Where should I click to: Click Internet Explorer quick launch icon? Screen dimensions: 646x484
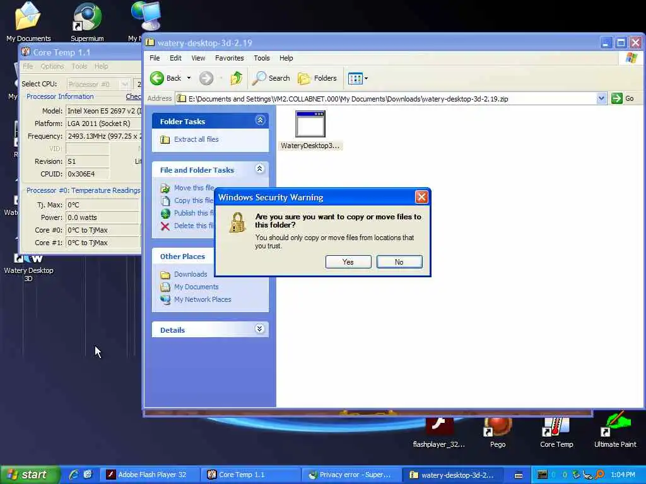(x=74, y=475)
